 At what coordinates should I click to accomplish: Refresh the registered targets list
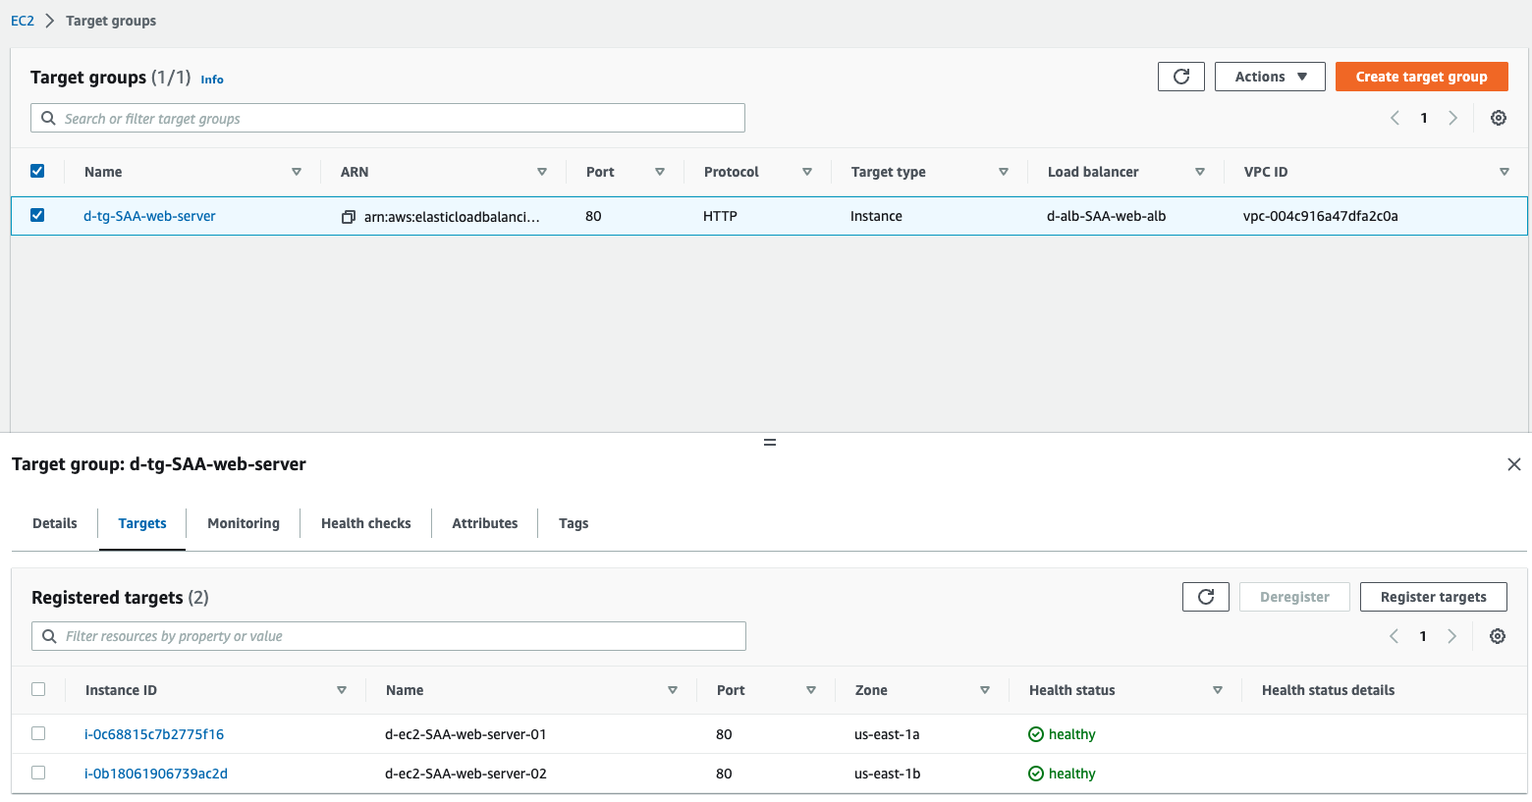(x=1206, y=597)
